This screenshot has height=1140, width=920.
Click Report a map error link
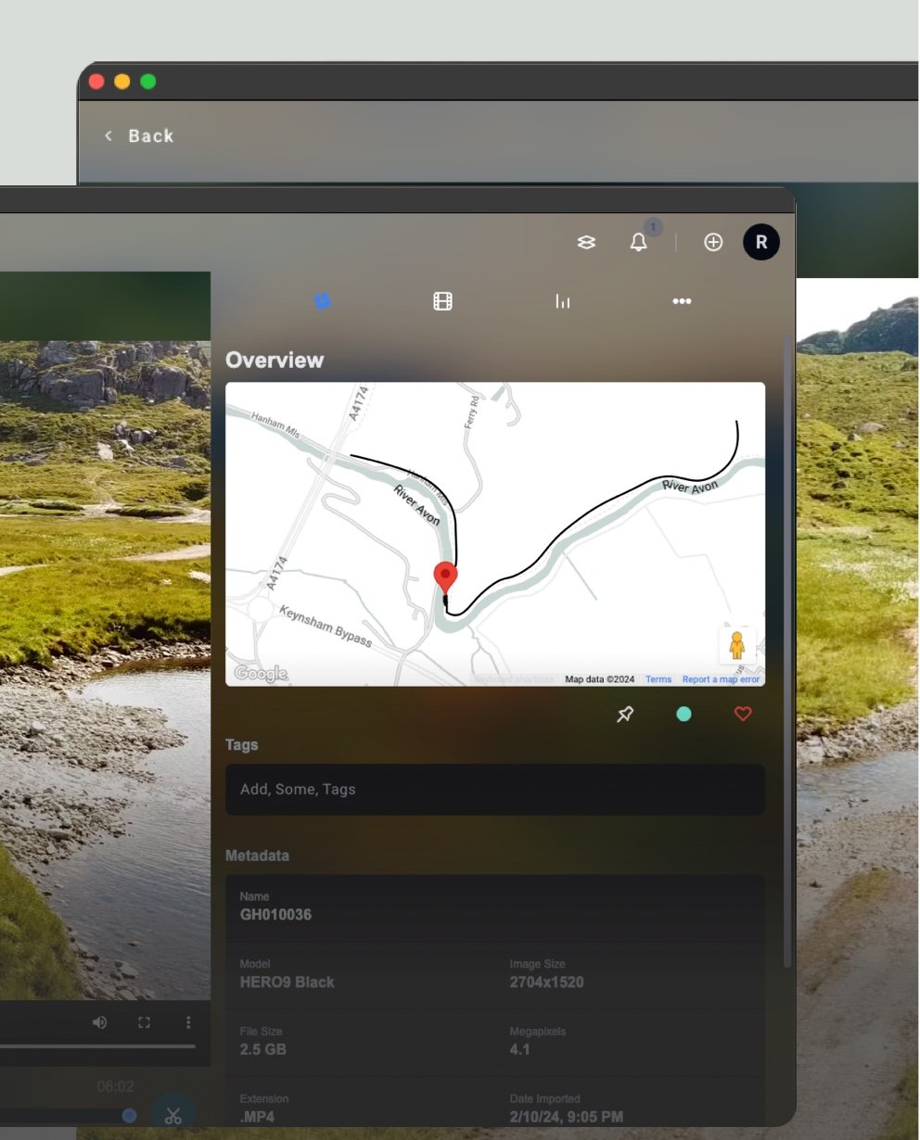(721, 679)
